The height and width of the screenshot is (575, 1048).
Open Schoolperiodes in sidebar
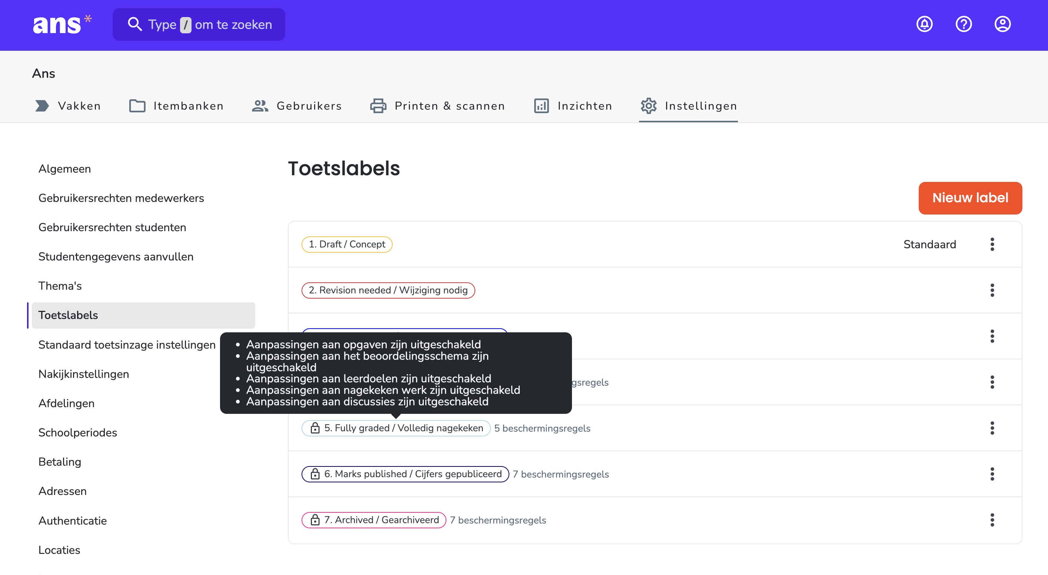click(x=78, y=433)
